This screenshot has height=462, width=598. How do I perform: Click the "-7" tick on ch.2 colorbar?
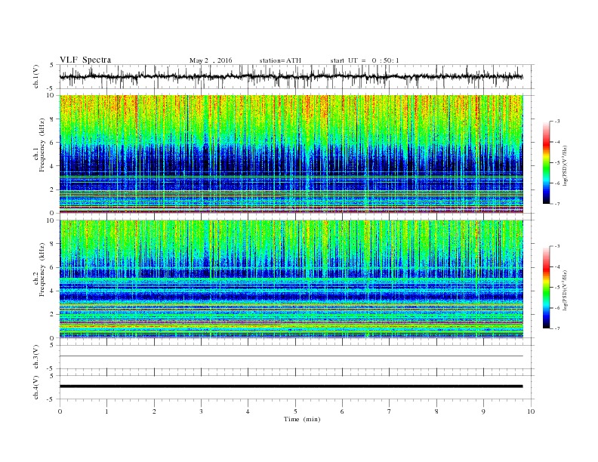tap(557, 328)
